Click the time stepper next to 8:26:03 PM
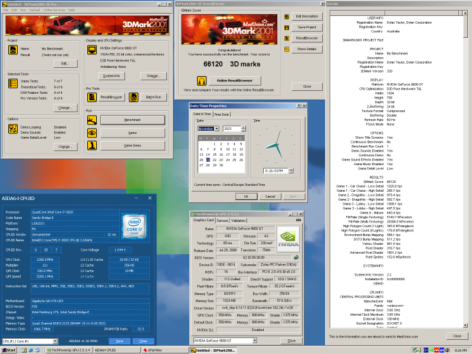Viewport: 472px width, 354px height. tap(291, 171)
